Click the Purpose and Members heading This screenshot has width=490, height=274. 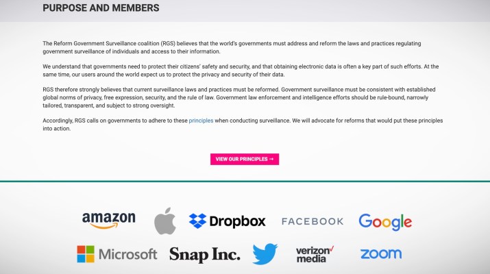[101, 8]
